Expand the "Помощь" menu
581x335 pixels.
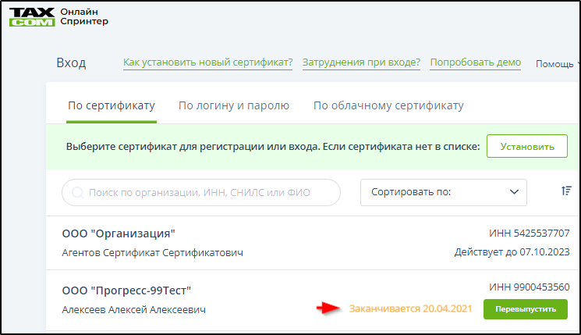(x=557, y=64)
